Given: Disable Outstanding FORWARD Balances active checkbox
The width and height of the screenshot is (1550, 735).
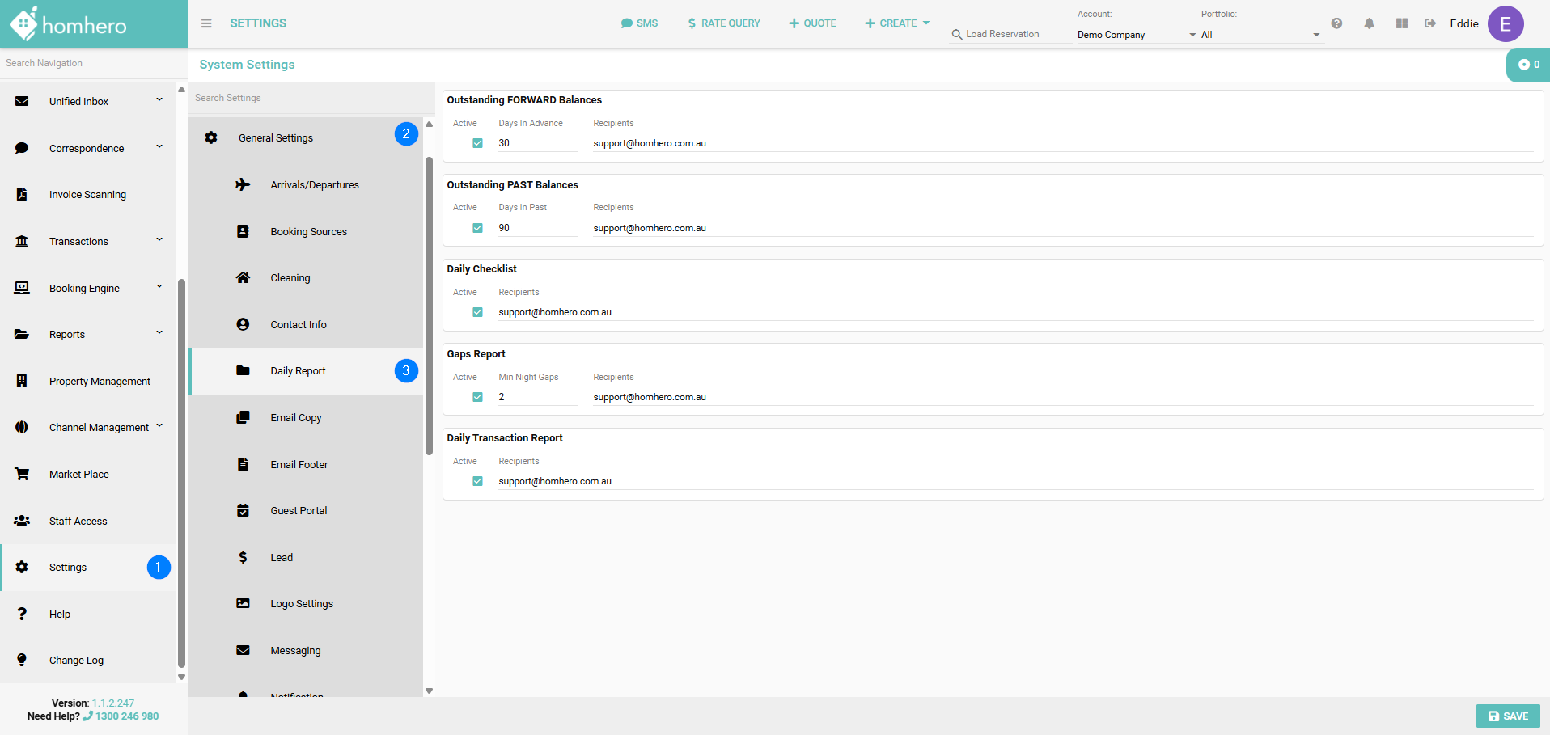Looking at the screenshot, I should click(x=477, y=143).
